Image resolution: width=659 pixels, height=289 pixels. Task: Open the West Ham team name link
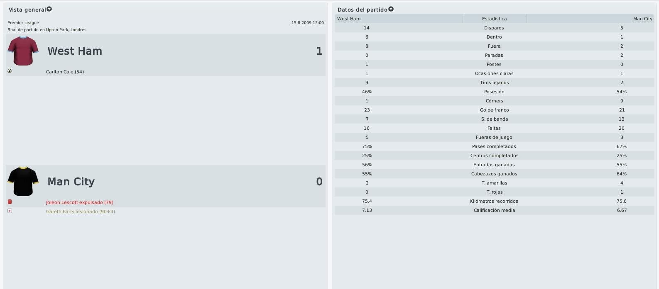pyautogui.click(x=75, y=51)
